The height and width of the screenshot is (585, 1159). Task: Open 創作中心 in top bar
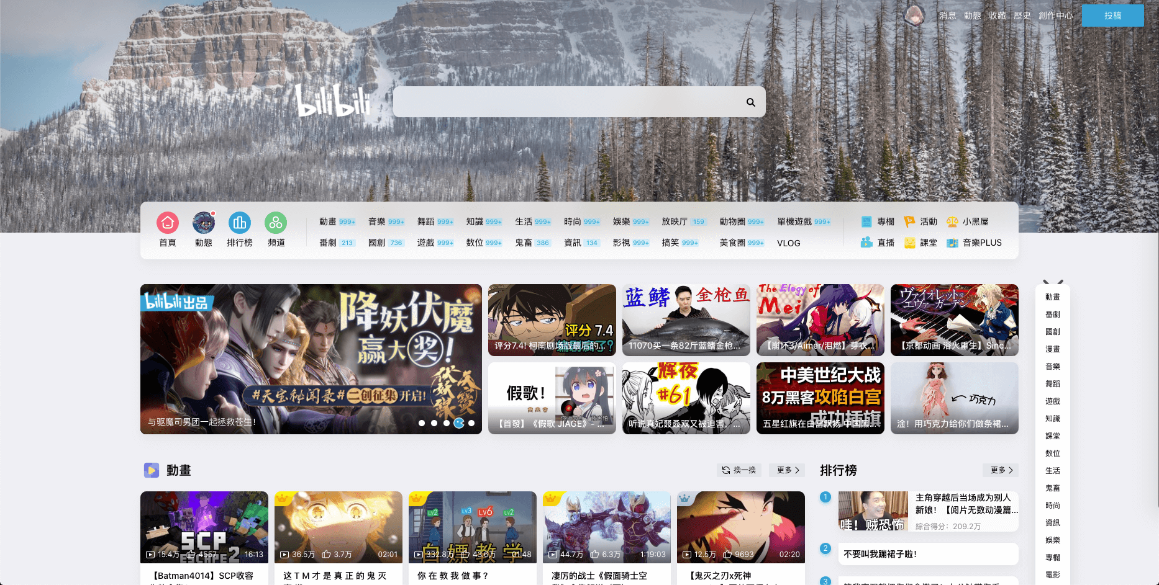click(x=1056, y=16)
